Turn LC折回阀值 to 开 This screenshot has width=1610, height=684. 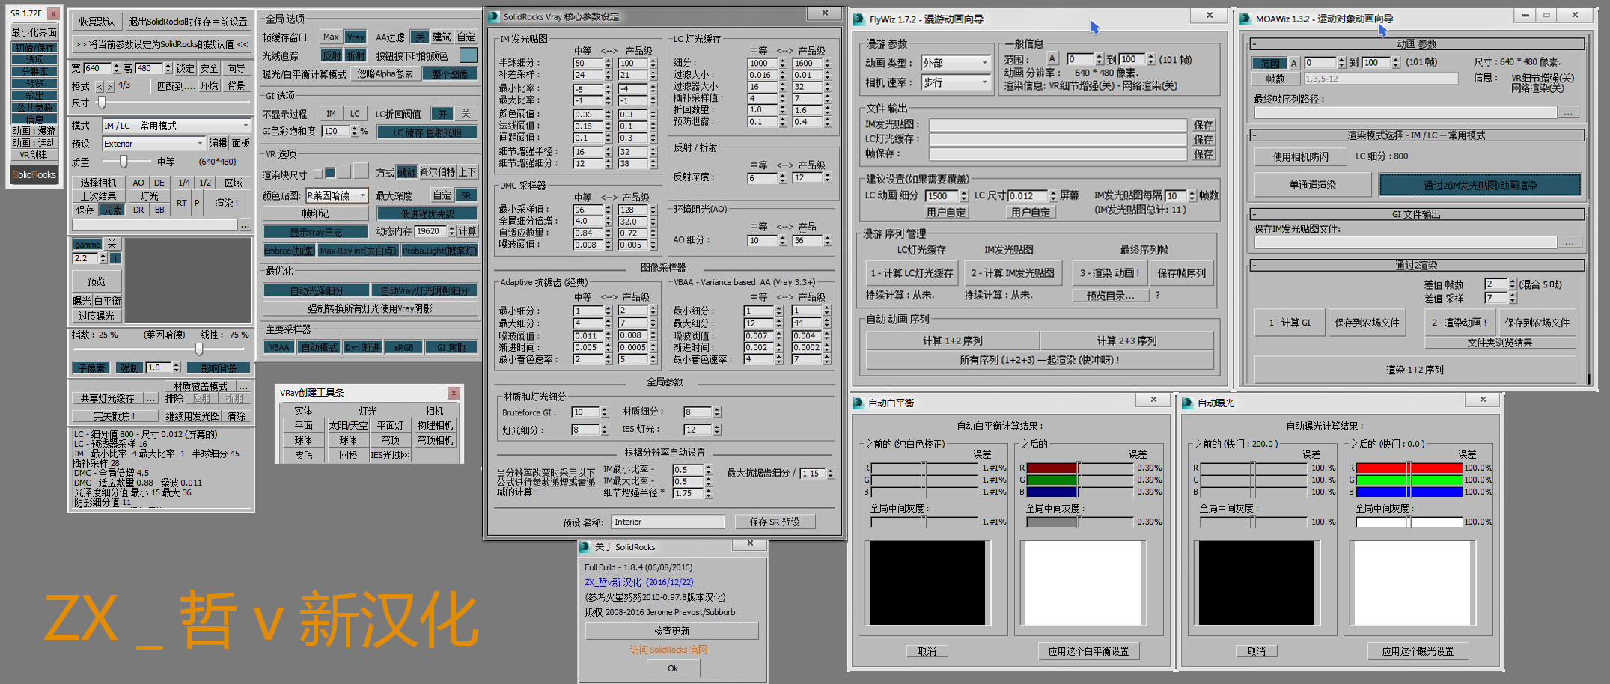click(443, 114)
